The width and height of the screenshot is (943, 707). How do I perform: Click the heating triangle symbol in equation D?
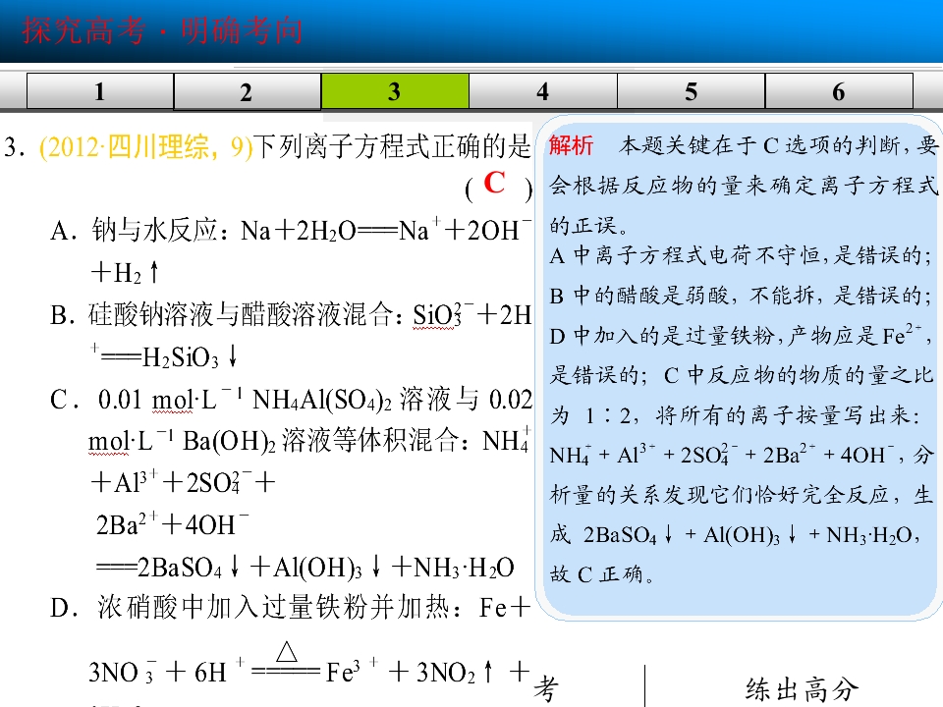287,652
